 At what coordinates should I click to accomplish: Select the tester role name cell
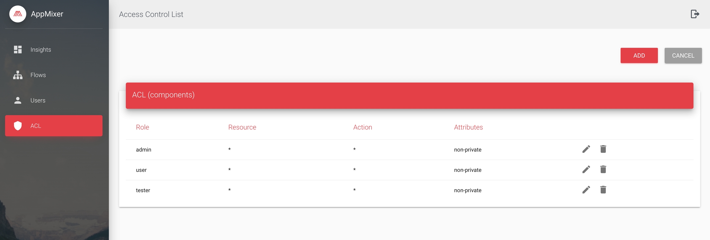pyautogui.click(x=143, y=190)
